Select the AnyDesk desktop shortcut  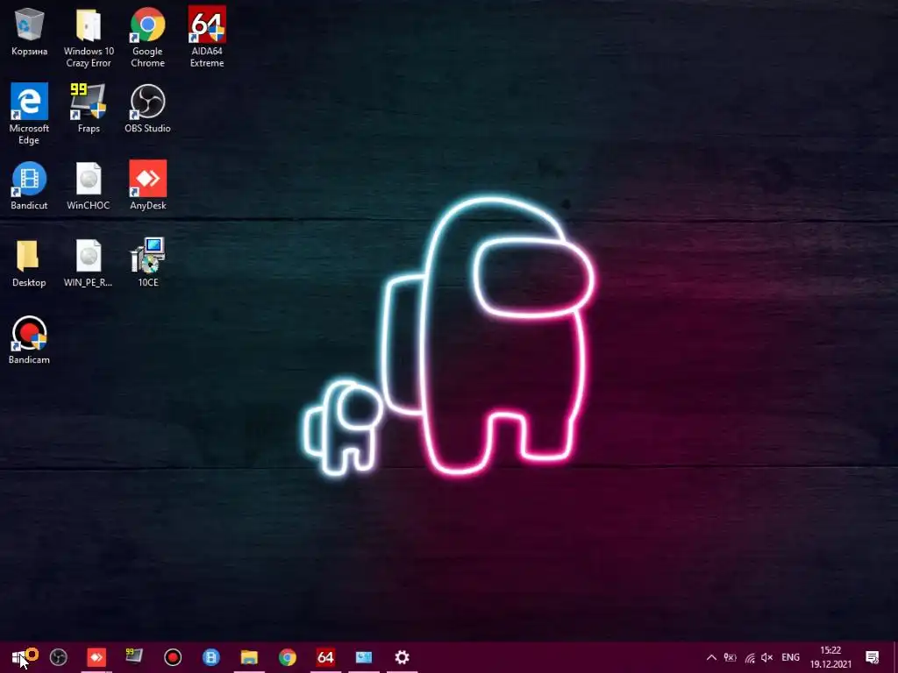(147, 186)
